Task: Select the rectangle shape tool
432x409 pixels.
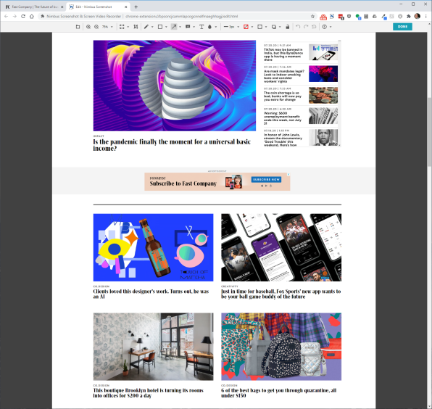Action: (160, 27)
